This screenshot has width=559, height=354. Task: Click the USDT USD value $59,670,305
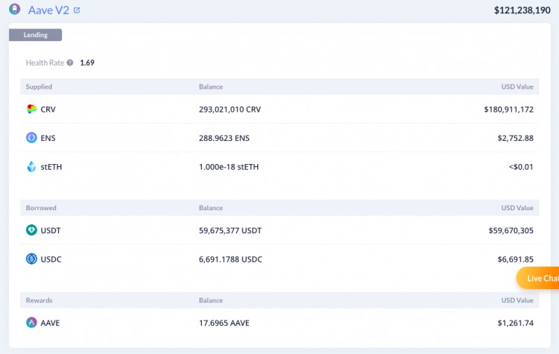[508, 230]
